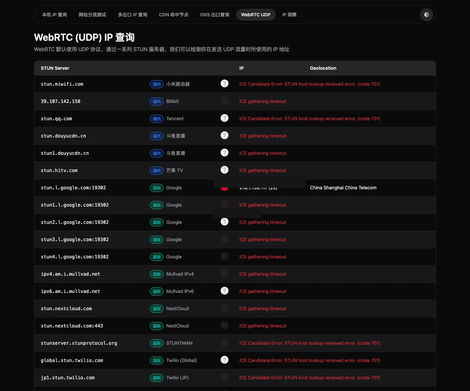
Task: Click the 国际 badge in stun.l.google.com:19302 row
Action: (157, 188)
